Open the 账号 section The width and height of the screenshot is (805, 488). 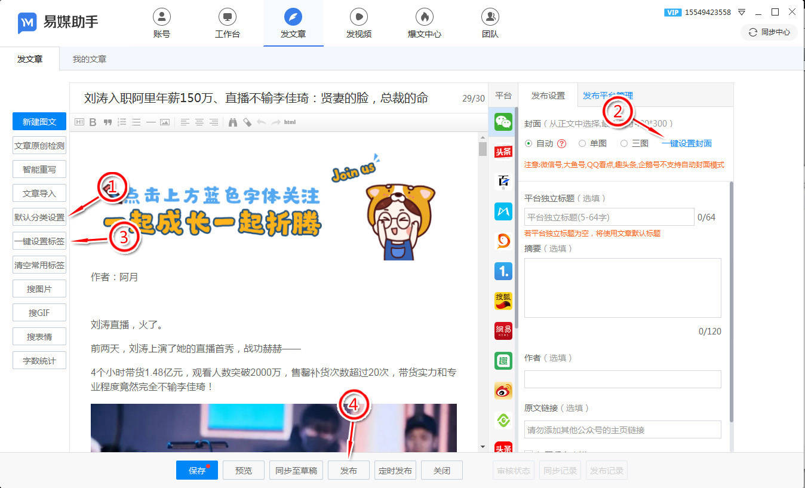(x=162, y=23)
